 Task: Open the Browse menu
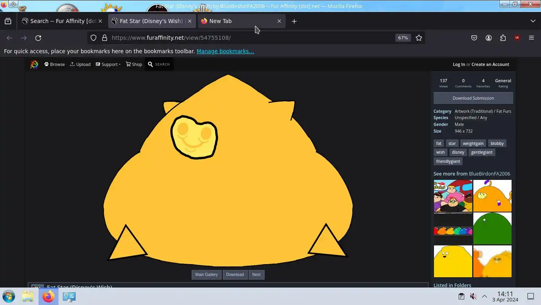(x=54, y=64)
